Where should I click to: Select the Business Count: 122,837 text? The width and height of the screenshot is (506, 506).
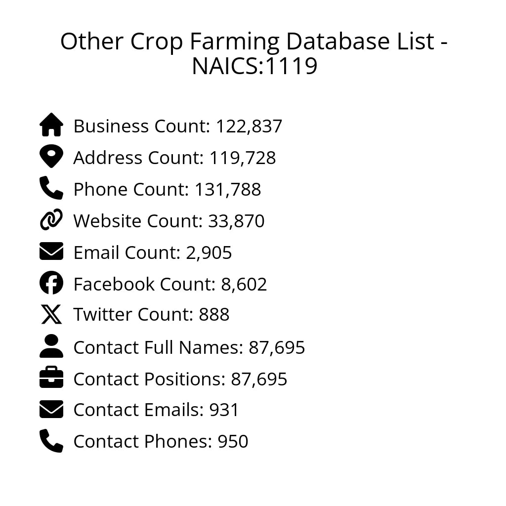tap(178, 126)
